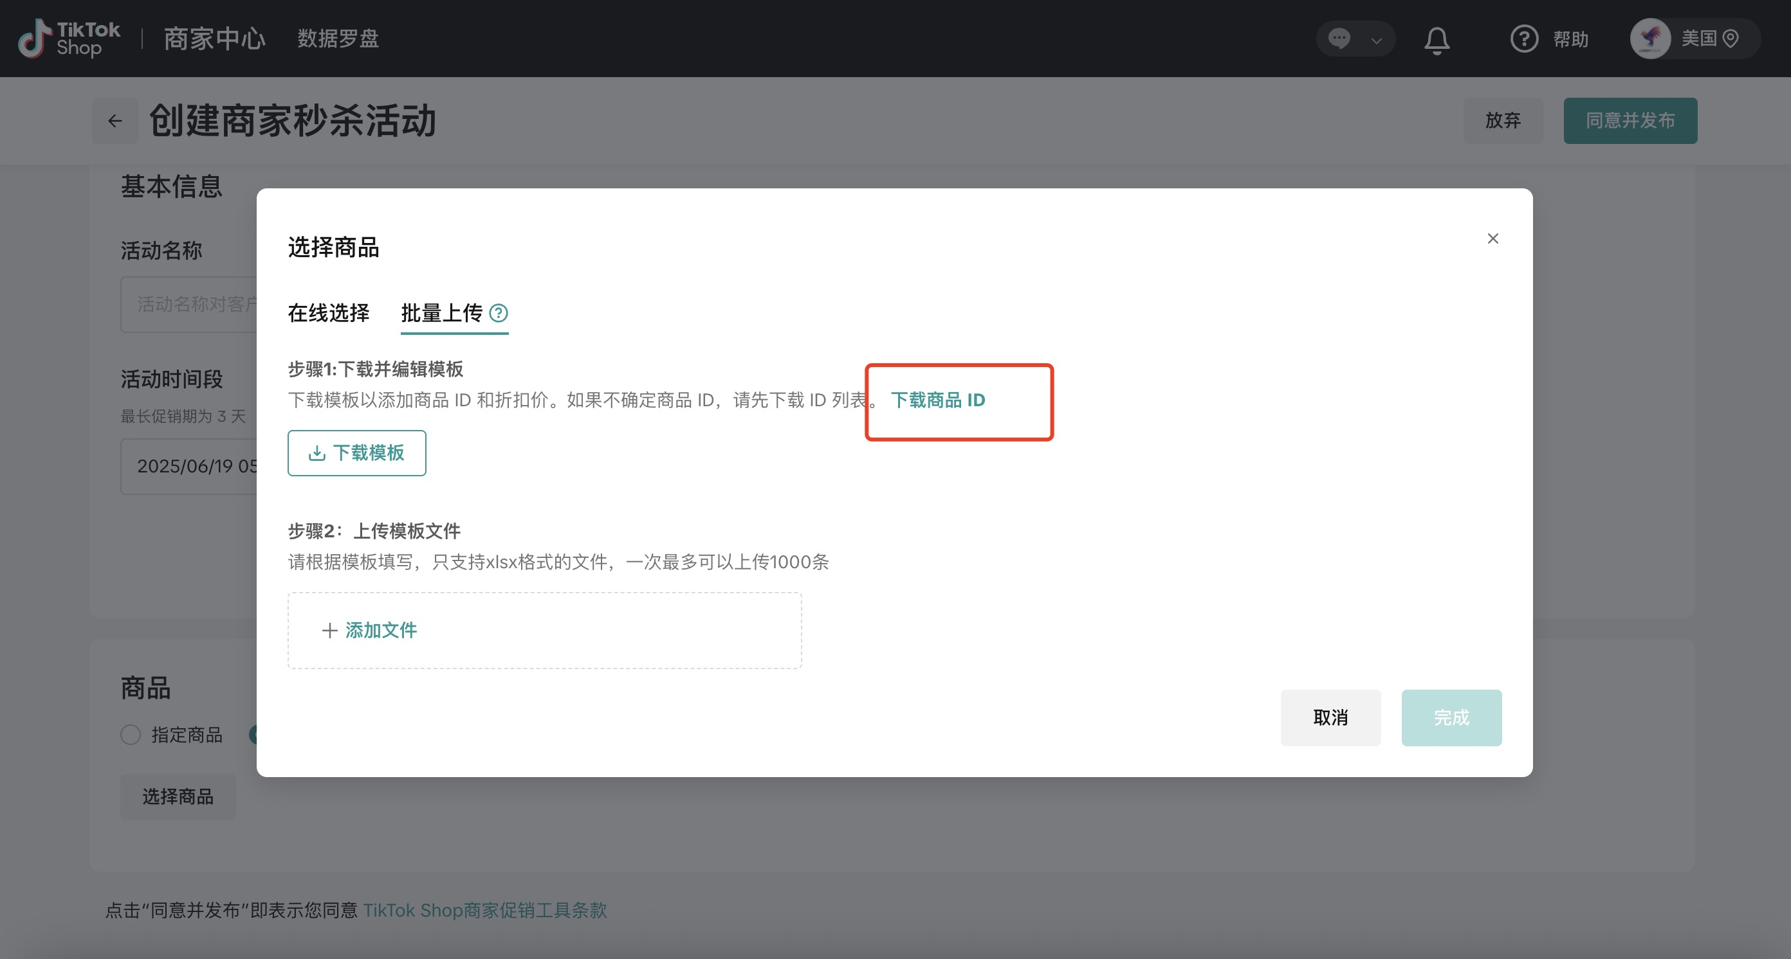Expand the chat dropdown chevron
The height and width of the screenshot is (959, 1791).
pos(1376,40)
